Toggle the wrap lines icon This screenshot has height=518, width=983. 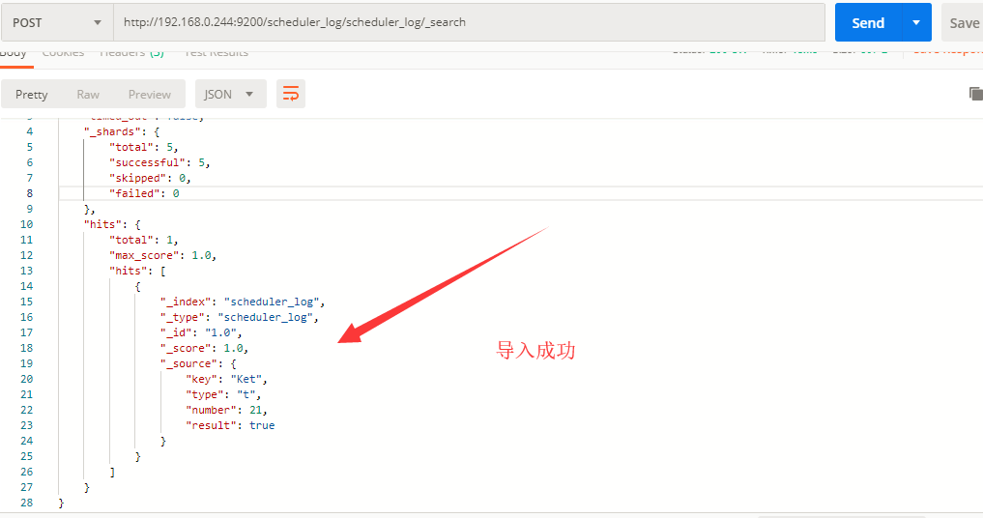[x=291, y=94]
